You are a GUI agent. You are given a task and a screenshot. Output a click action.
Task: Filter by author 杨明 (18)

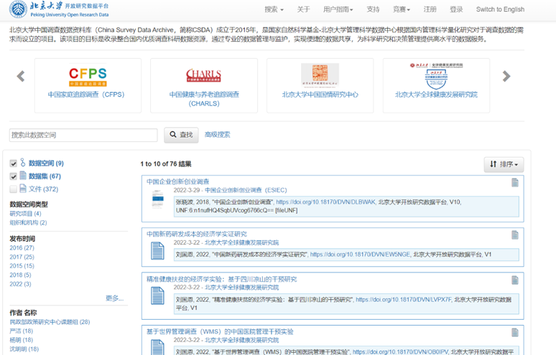pos(22,340)
